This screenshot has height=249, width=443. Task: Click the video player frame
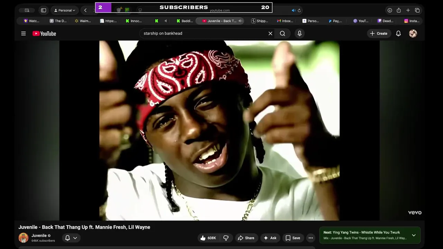point(219,130)
